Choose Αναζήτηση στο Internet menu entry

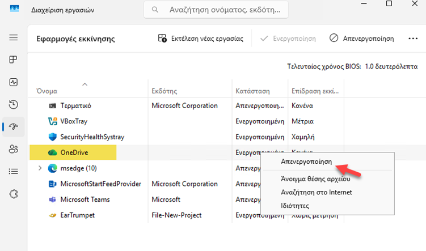click(317, 193)
